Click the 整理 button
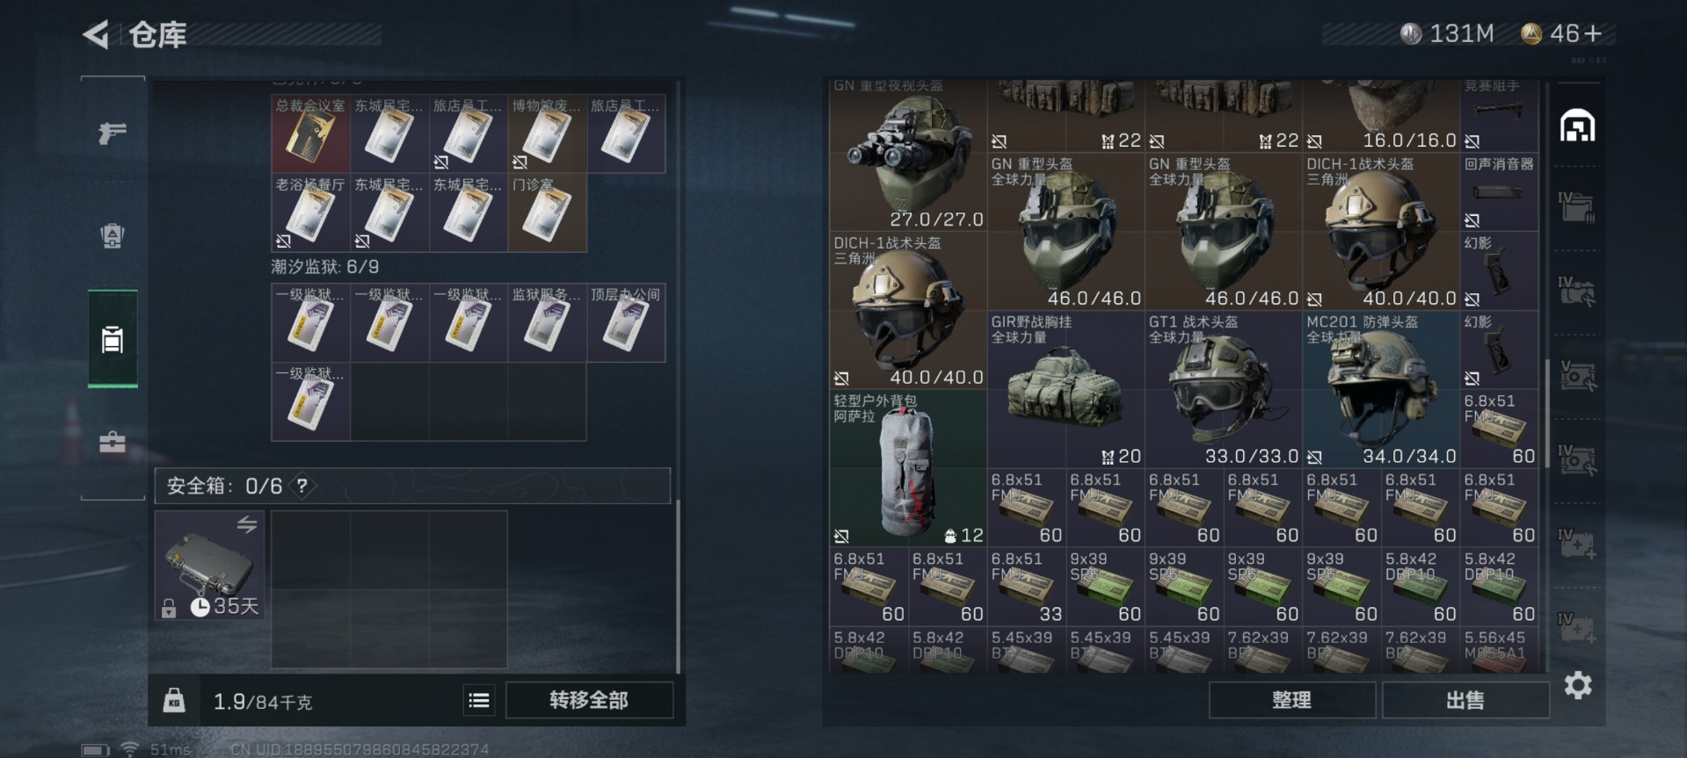Viewport: 1687px width, 758px height. (x=1291, y=700)
